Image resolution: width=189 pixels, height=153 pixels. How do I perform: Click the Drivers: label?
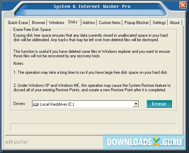tap(20, 104)
